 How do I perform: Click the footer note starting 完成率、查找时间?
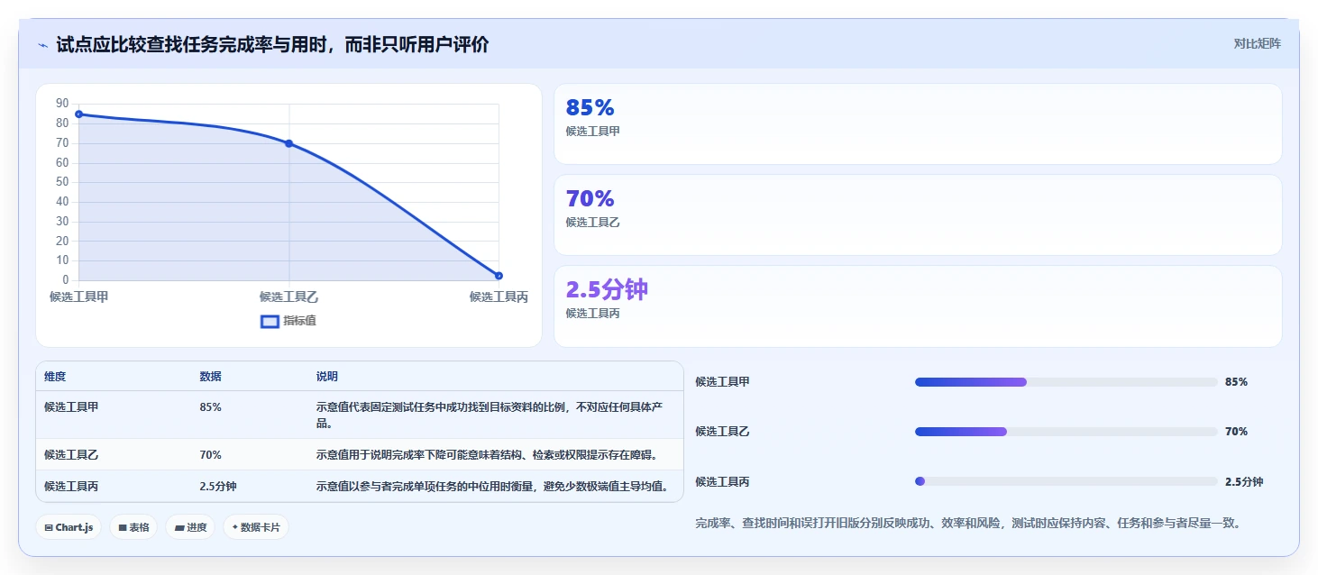[968, 523]
